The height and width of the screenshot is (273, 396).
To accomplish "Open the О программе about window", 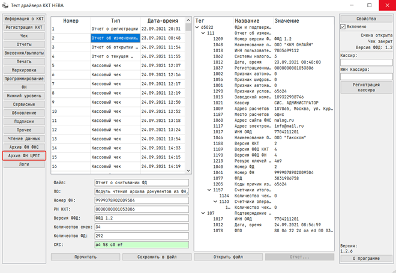I will tap(365, 258).
